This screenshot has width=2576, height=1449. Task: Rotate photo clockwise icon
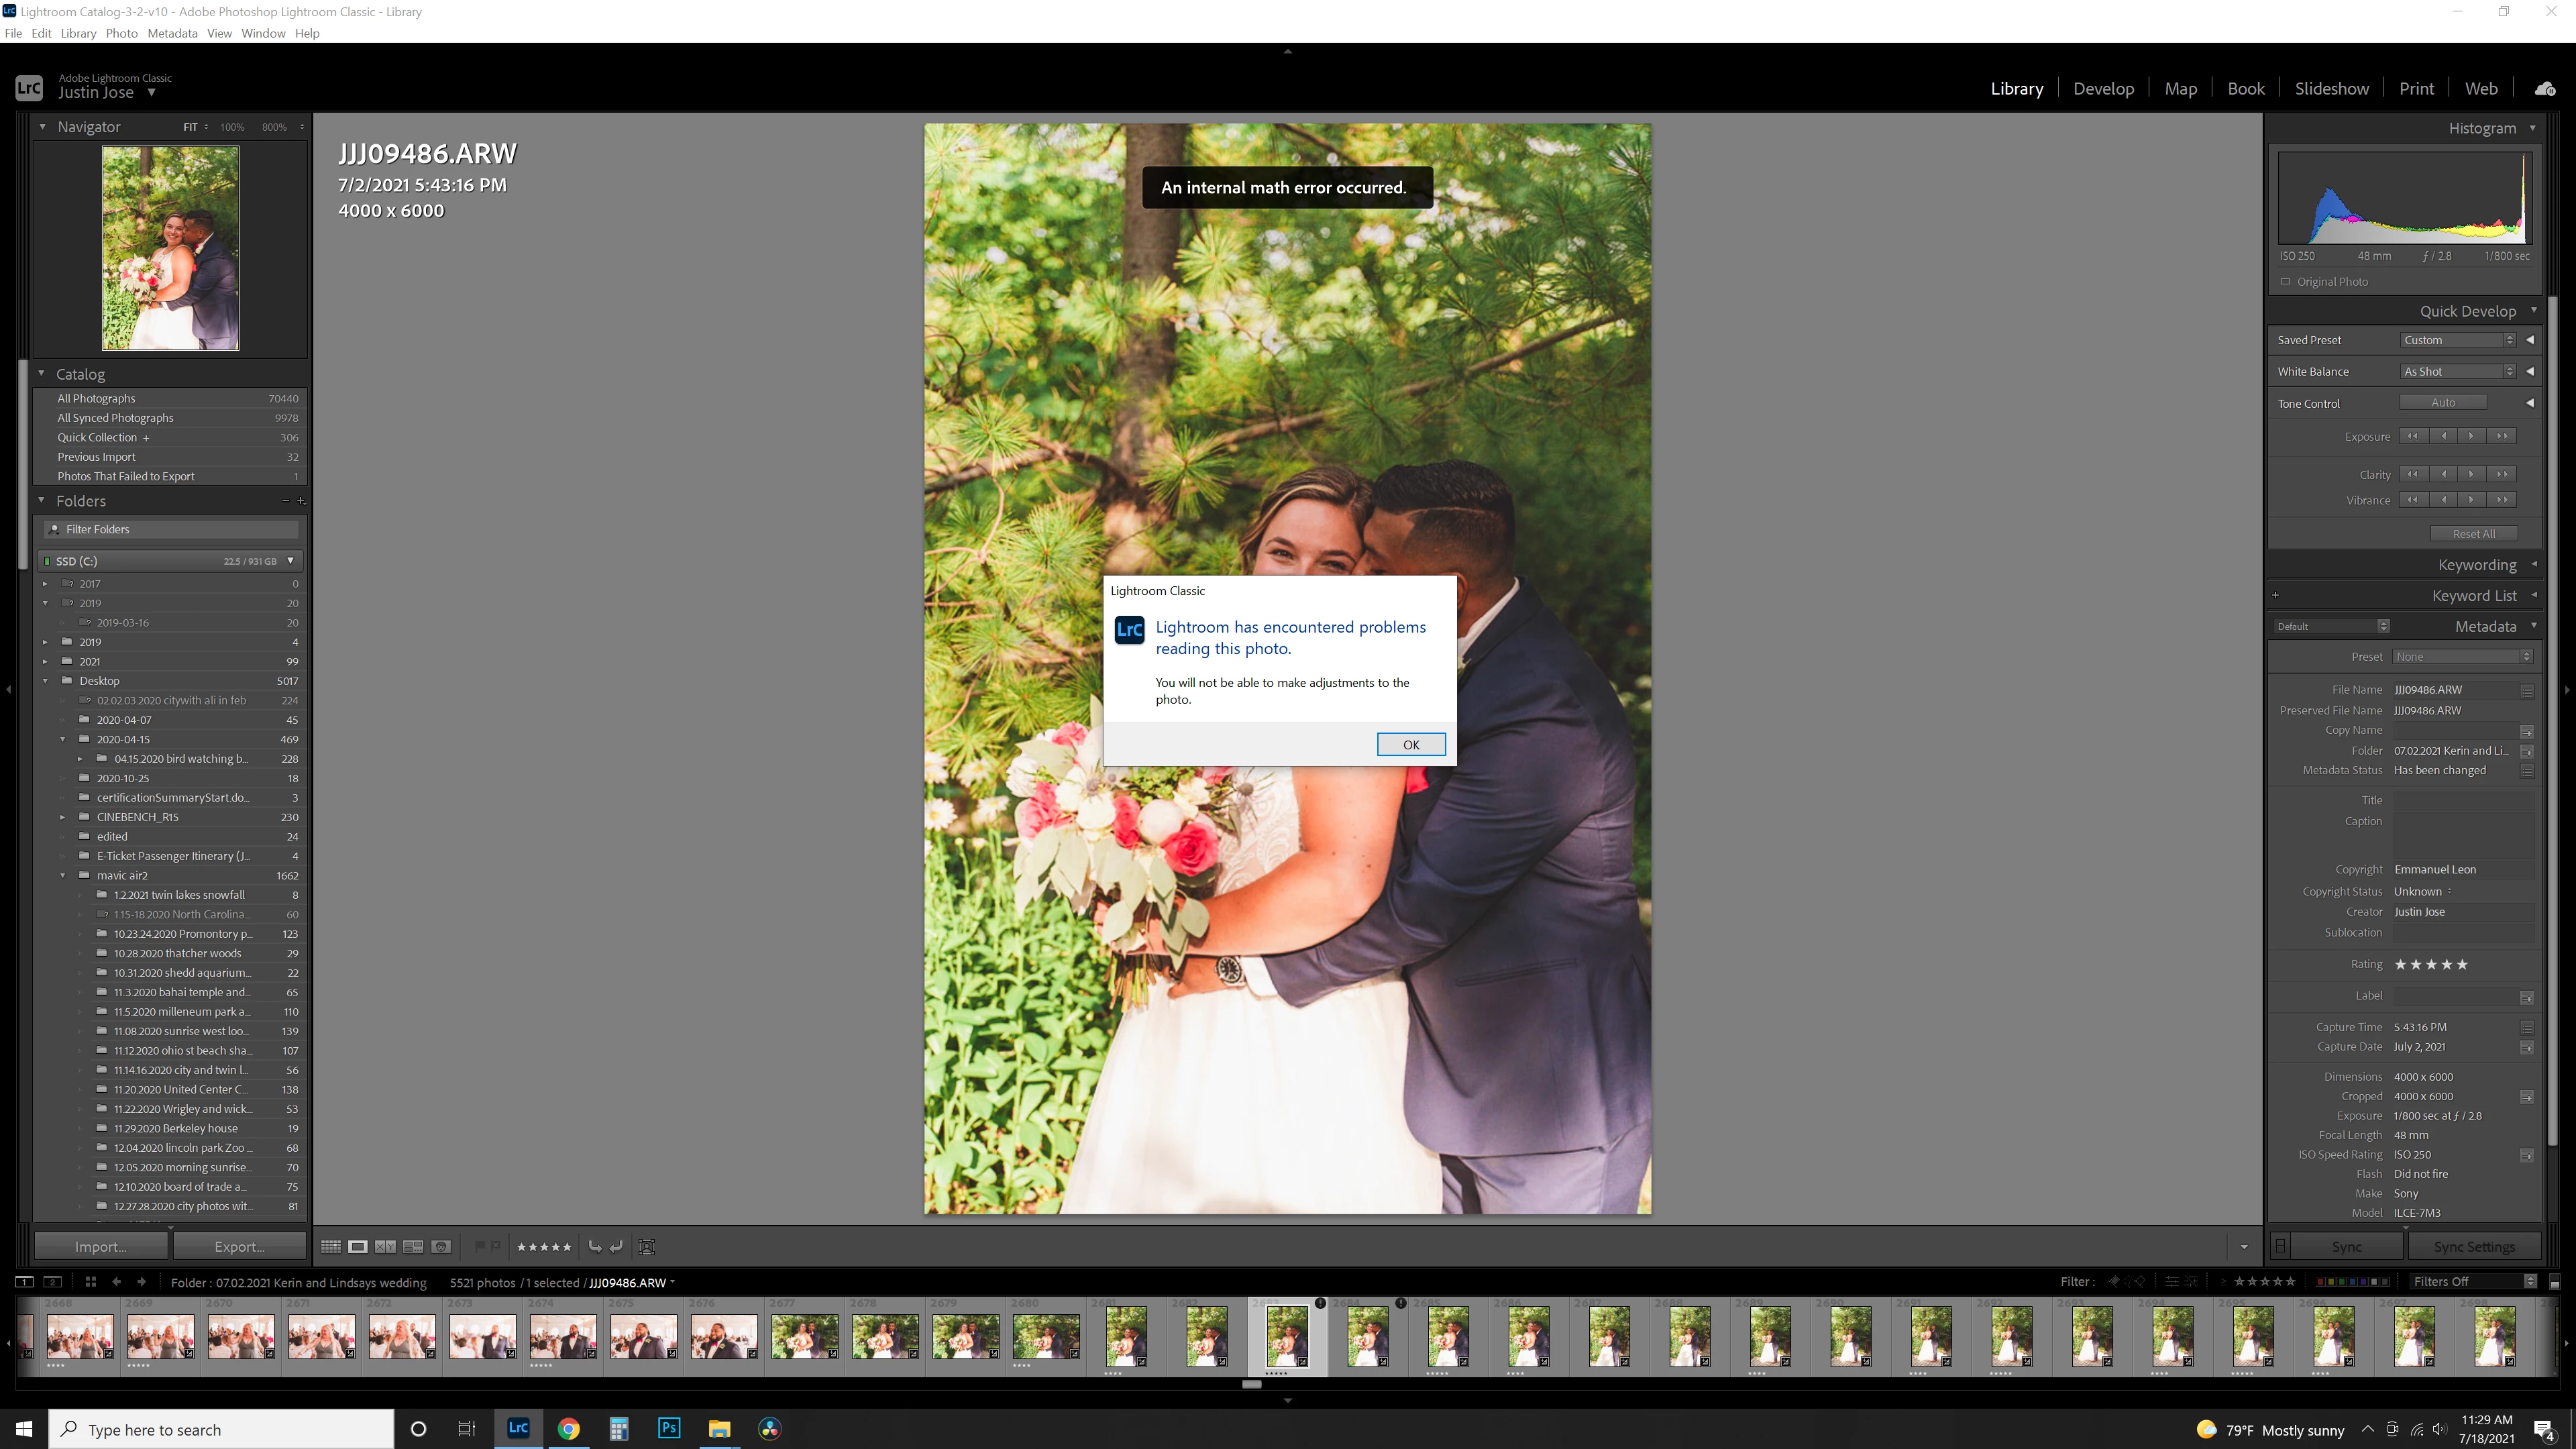[x=617, y=1246]
